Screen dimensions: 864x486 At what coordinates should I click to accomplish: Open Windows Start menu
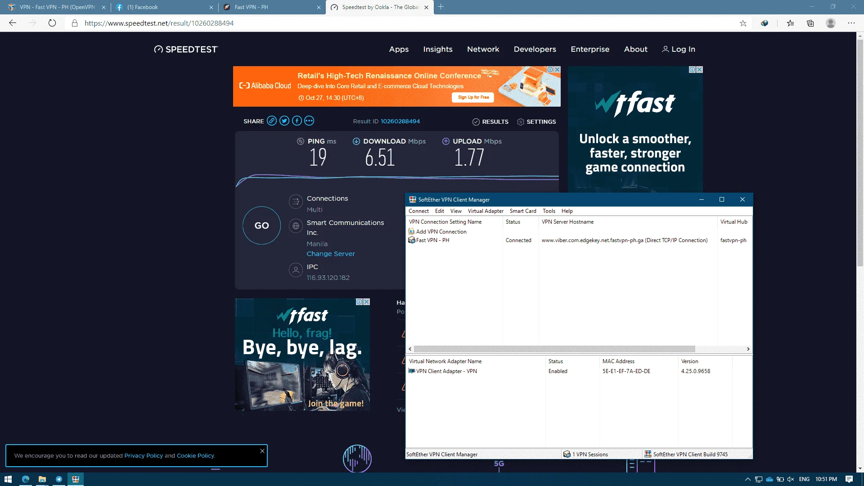[x=8, y=479]
